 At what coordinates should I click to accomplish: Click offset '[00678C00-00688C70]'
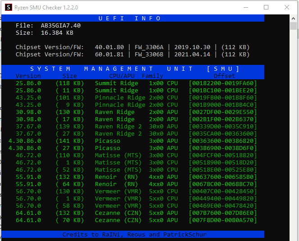pos(223,184)
